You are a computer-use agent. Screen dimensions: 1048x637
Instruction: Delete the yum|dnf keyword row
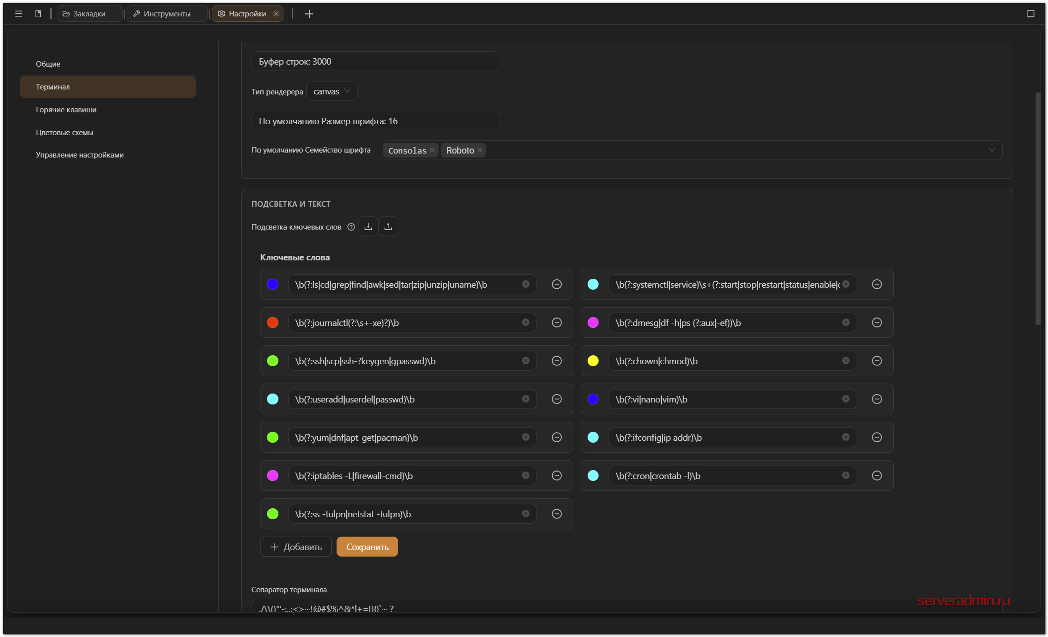(557, 437)
